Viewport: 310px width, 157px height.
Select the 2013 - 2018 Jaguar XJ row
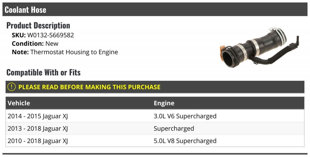[155, 128]
